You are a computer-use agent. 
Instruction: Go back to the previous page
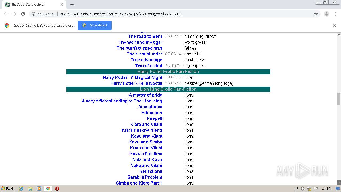(6, 14)
